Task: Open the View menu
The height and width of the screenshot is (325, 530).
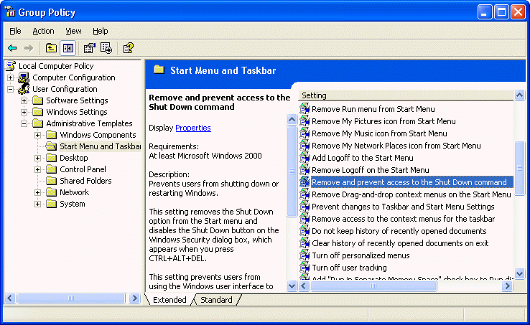Action: tap(73, 31)
